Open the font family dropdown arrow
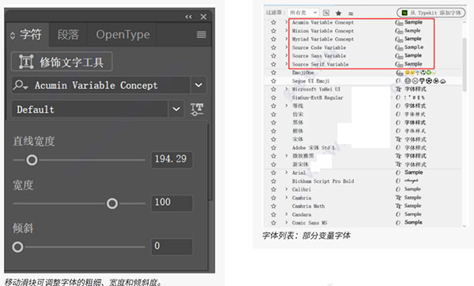Viewport: 474px width, 286px height. click(198, 85)
